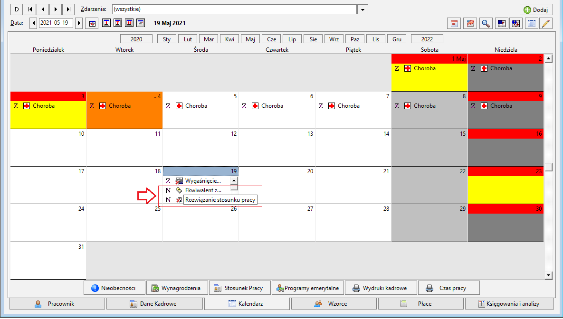This screenshot has width=563, height=319.
Task: Select the Maj month button
Action: pos(250,39)
